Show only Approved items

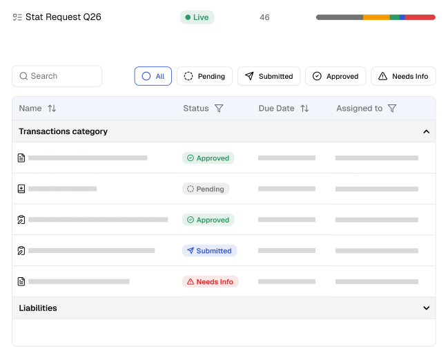coord(335,76)
